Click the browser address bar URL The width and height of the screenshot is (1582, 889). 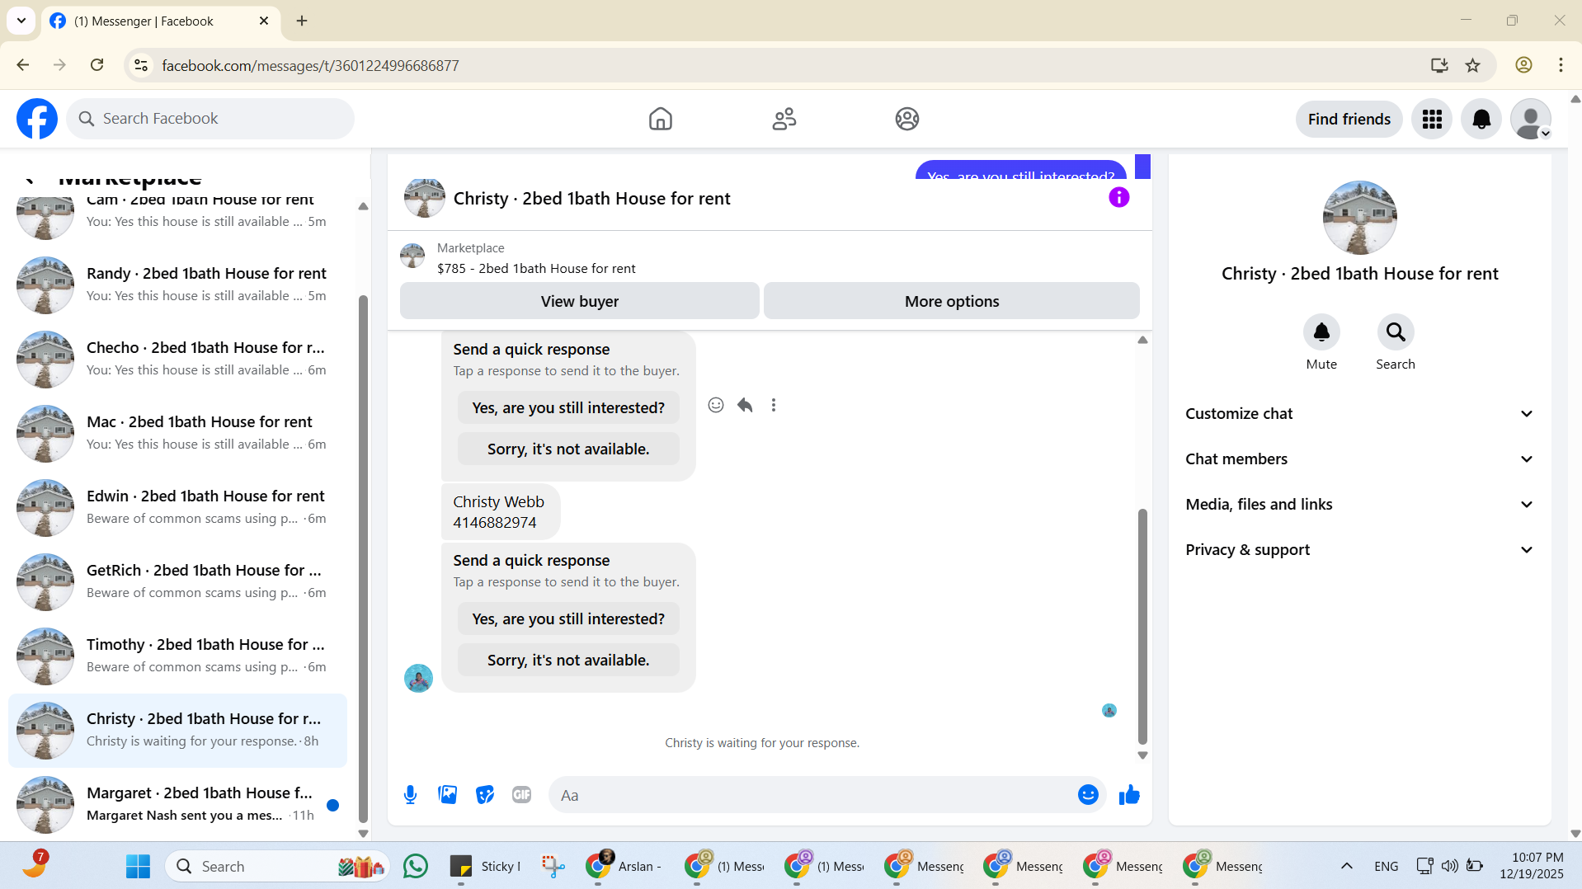tap(310, 65)
